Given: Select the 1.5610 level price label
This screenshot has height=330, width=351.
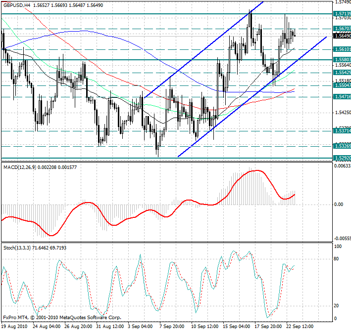Looking at the screenshot, I should tap(342, 49).
